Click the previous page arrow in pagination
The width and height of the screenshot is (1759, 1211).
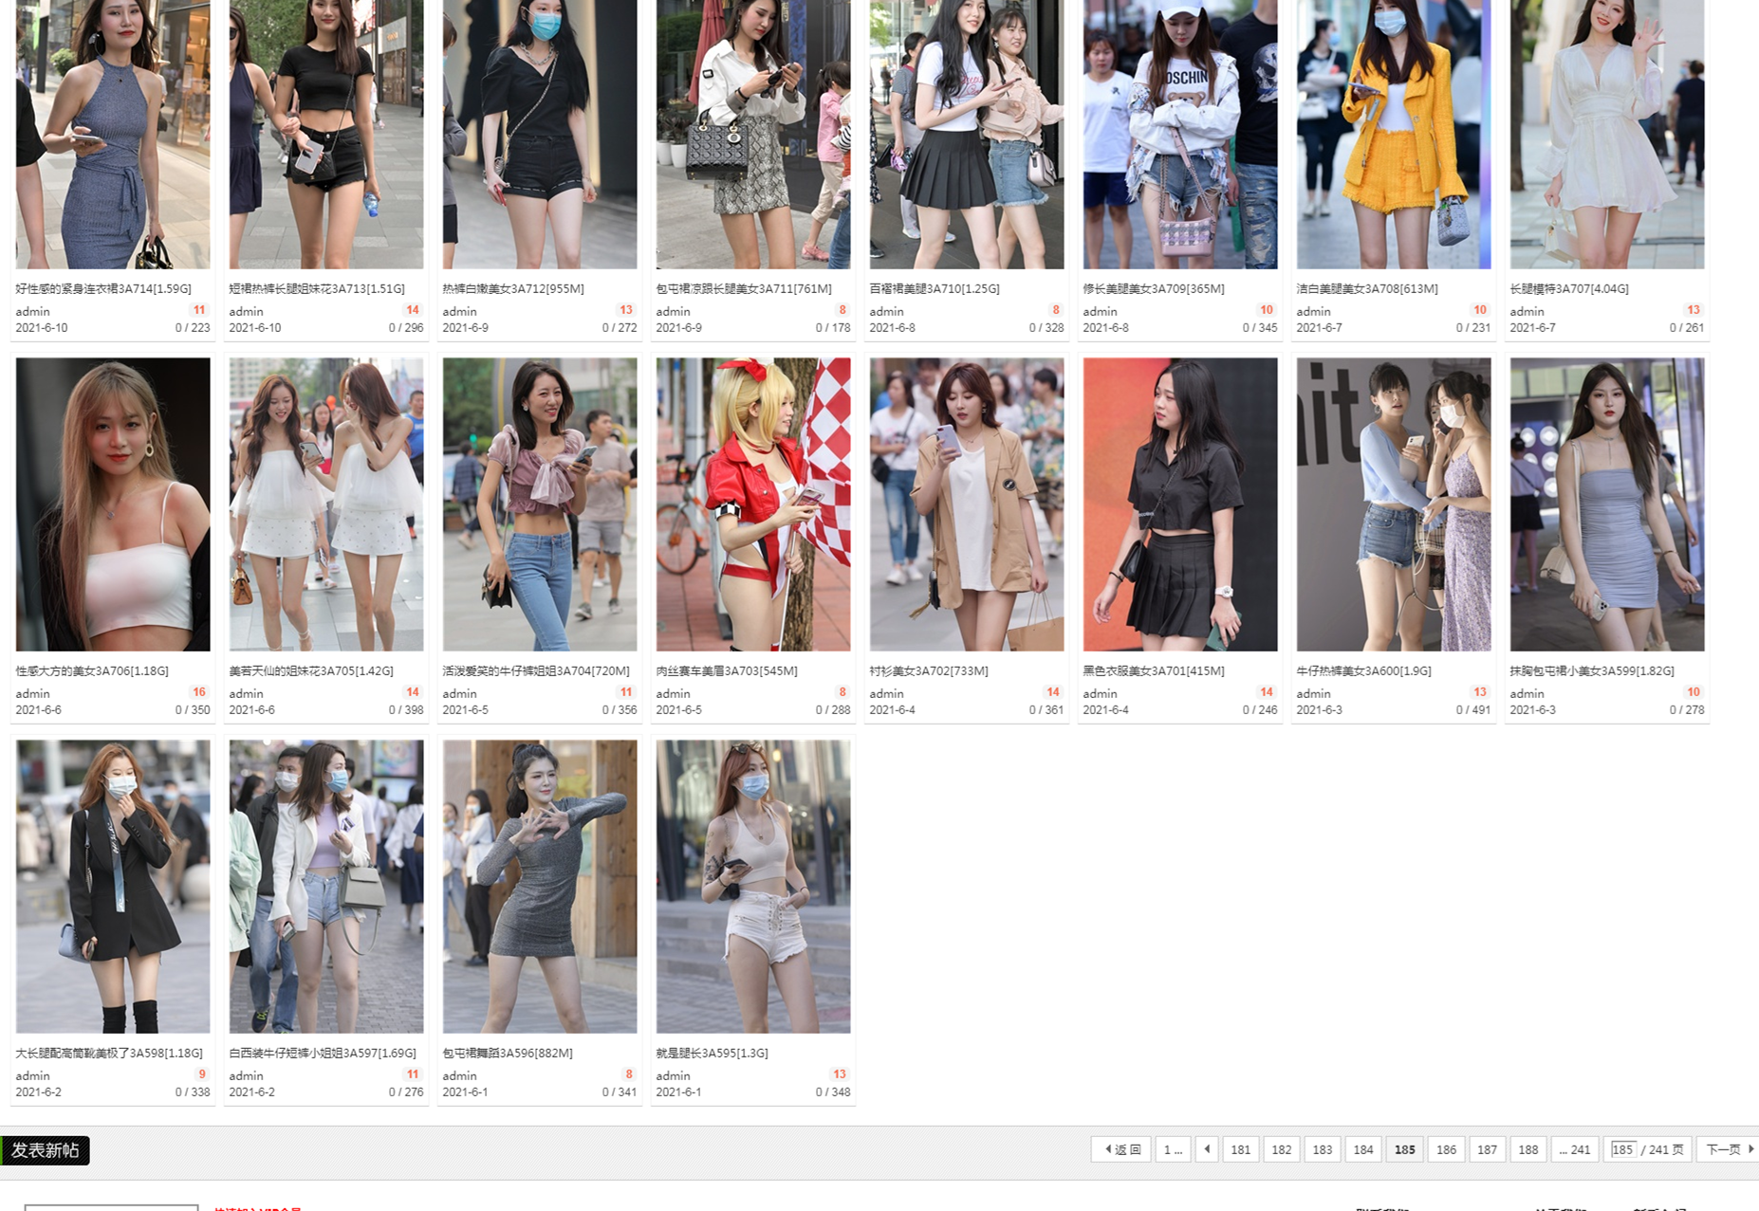point(1207,1149)
